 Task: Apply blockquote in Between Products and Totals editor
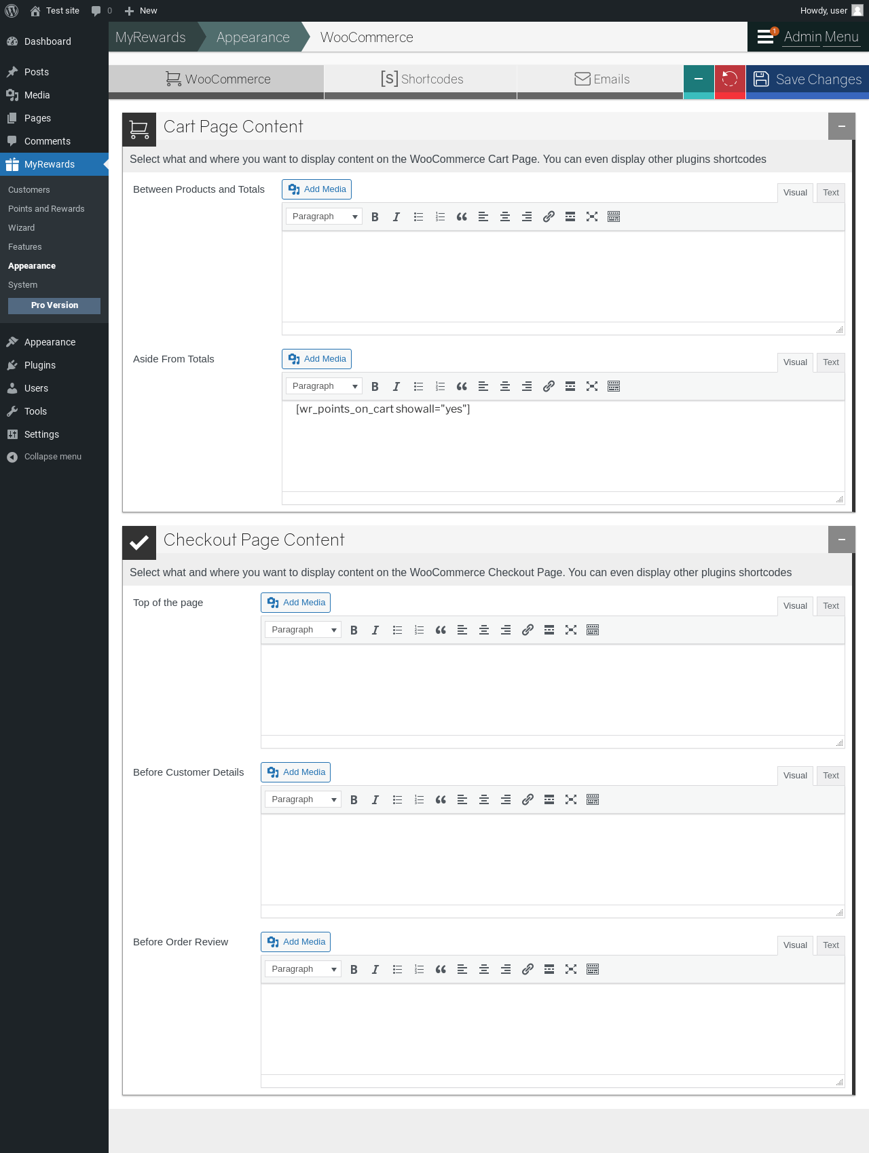tap(462, 216)
